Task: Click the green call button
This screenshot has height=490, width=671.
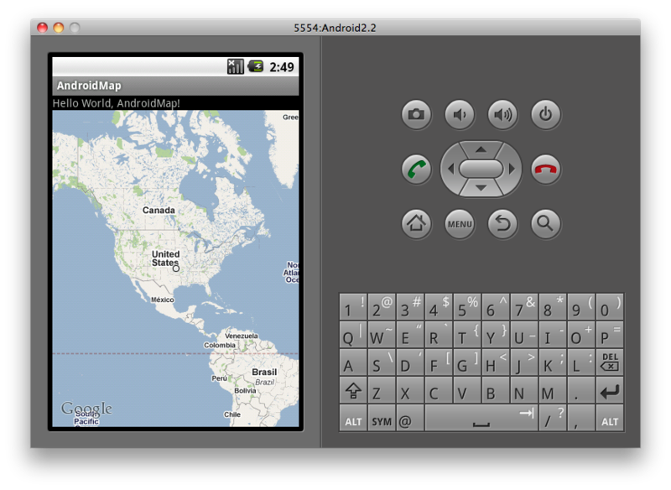Action: coord(416,169)
